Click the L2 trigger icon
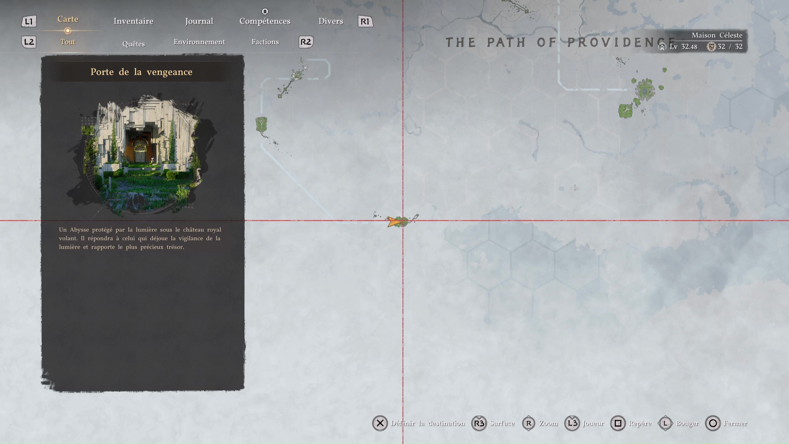 pos(29,42)
